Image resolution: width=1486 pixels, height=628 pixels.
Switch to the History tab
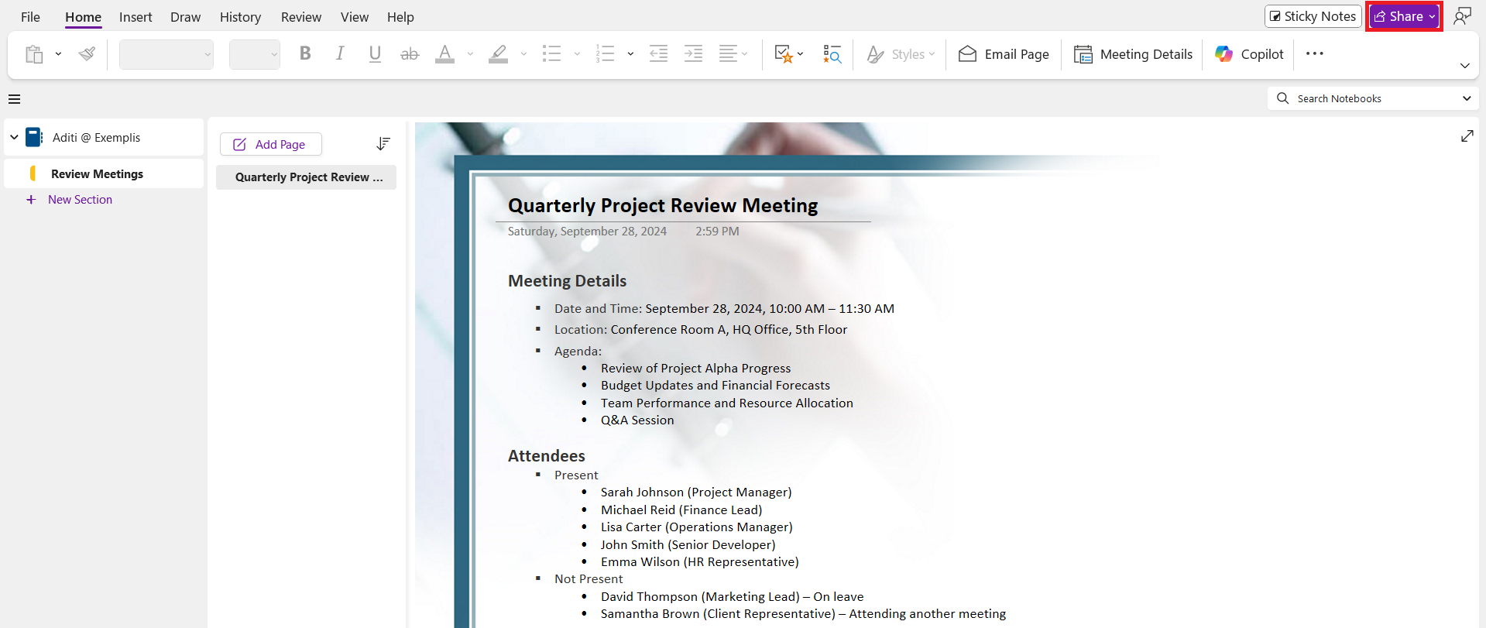(x=240, y=17)
